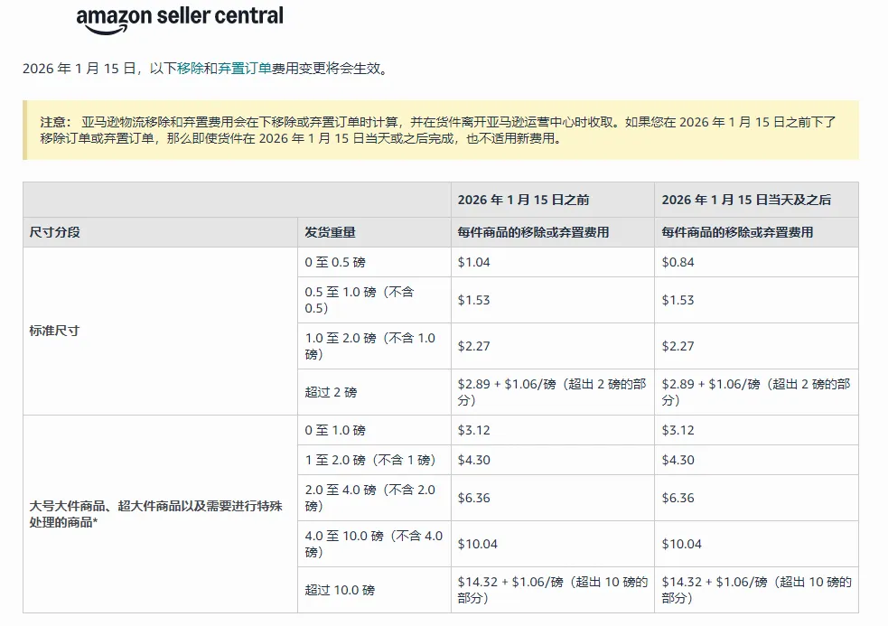Select the 2026 年 1 月 15 日之前 header cell

(523, 200)
